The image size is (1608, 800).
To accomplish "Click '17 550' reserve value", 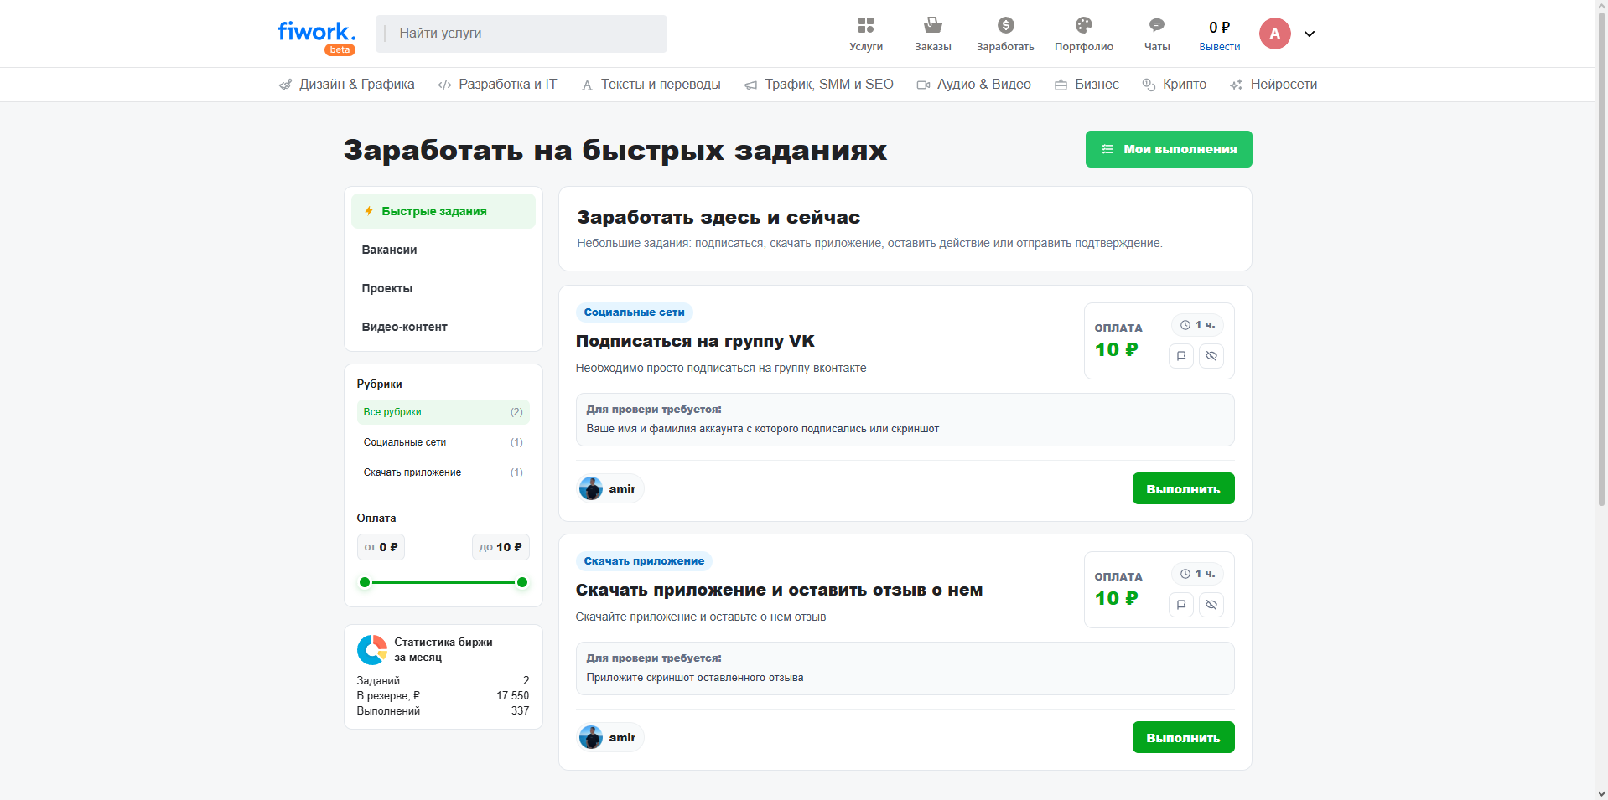I will coord(512,696).
